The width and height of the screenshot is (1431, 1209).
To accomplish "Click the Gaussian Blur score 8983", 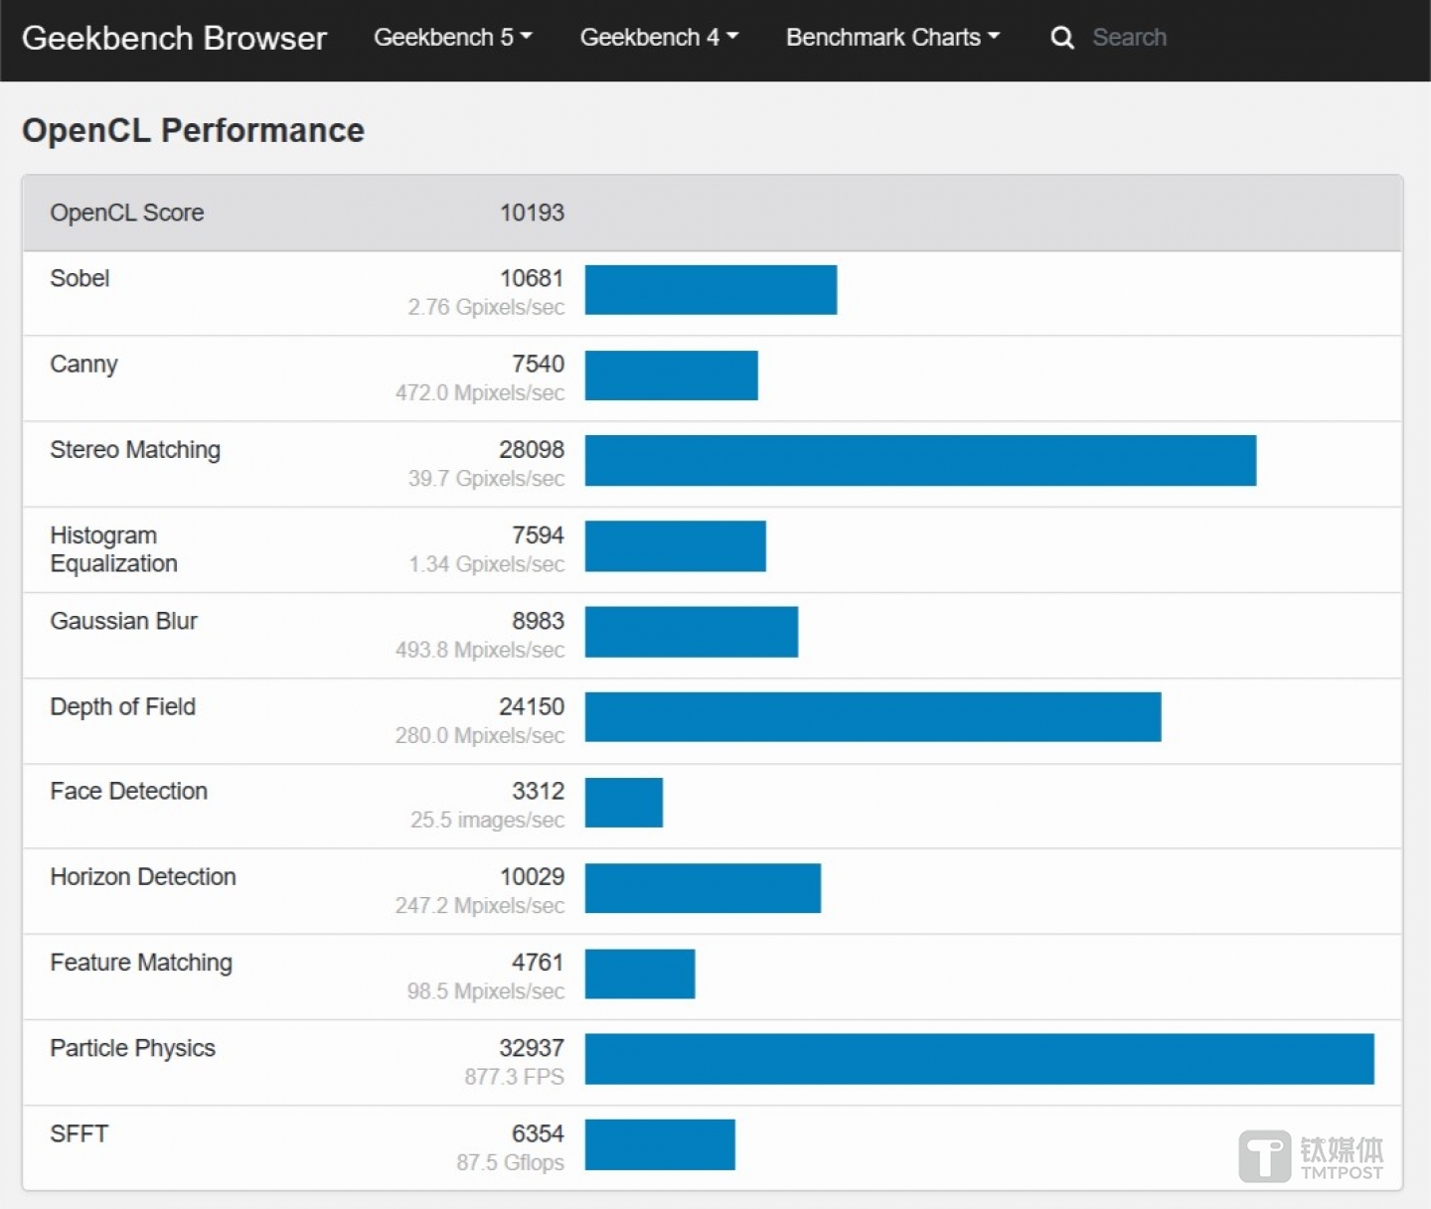I will [538, 621].
